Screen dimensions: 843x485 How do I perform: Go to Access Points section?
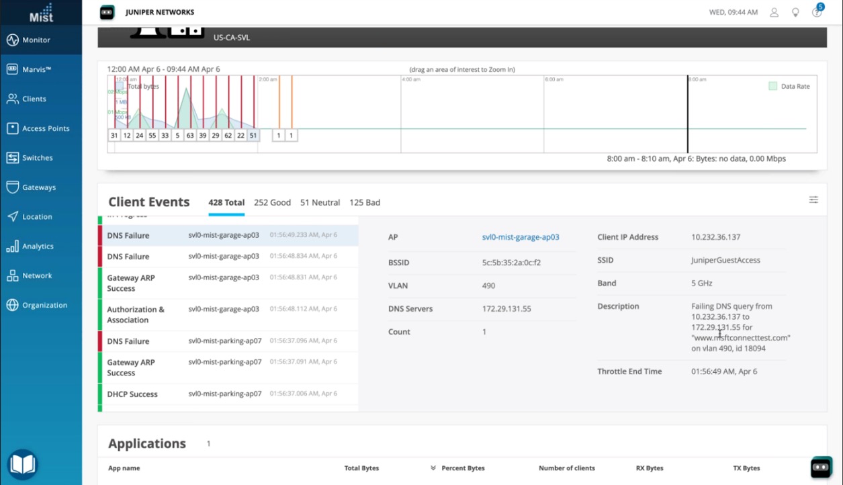click(x=45, y=128)
